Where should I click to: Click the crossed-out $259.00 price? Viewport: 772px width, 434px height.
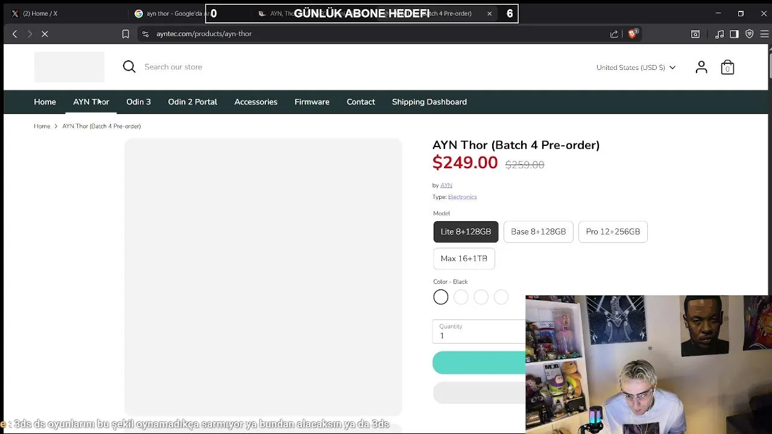pyautogui.click(x=525, y=165)
